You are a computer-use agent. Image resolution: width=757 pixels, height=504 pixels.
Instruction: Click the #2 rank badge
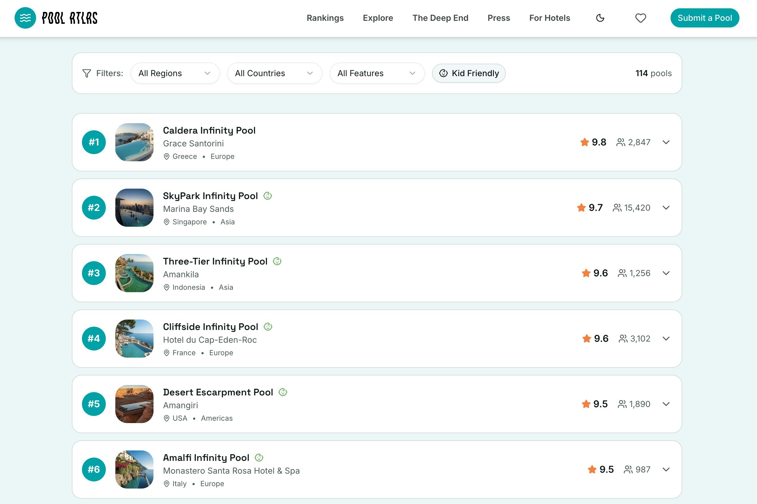click(x=94, y=208)
